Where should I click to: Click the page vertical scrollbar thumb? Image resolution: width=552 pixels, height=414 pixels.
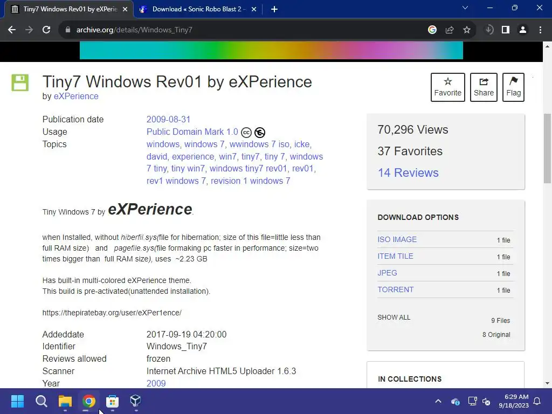tap(547, 148)
